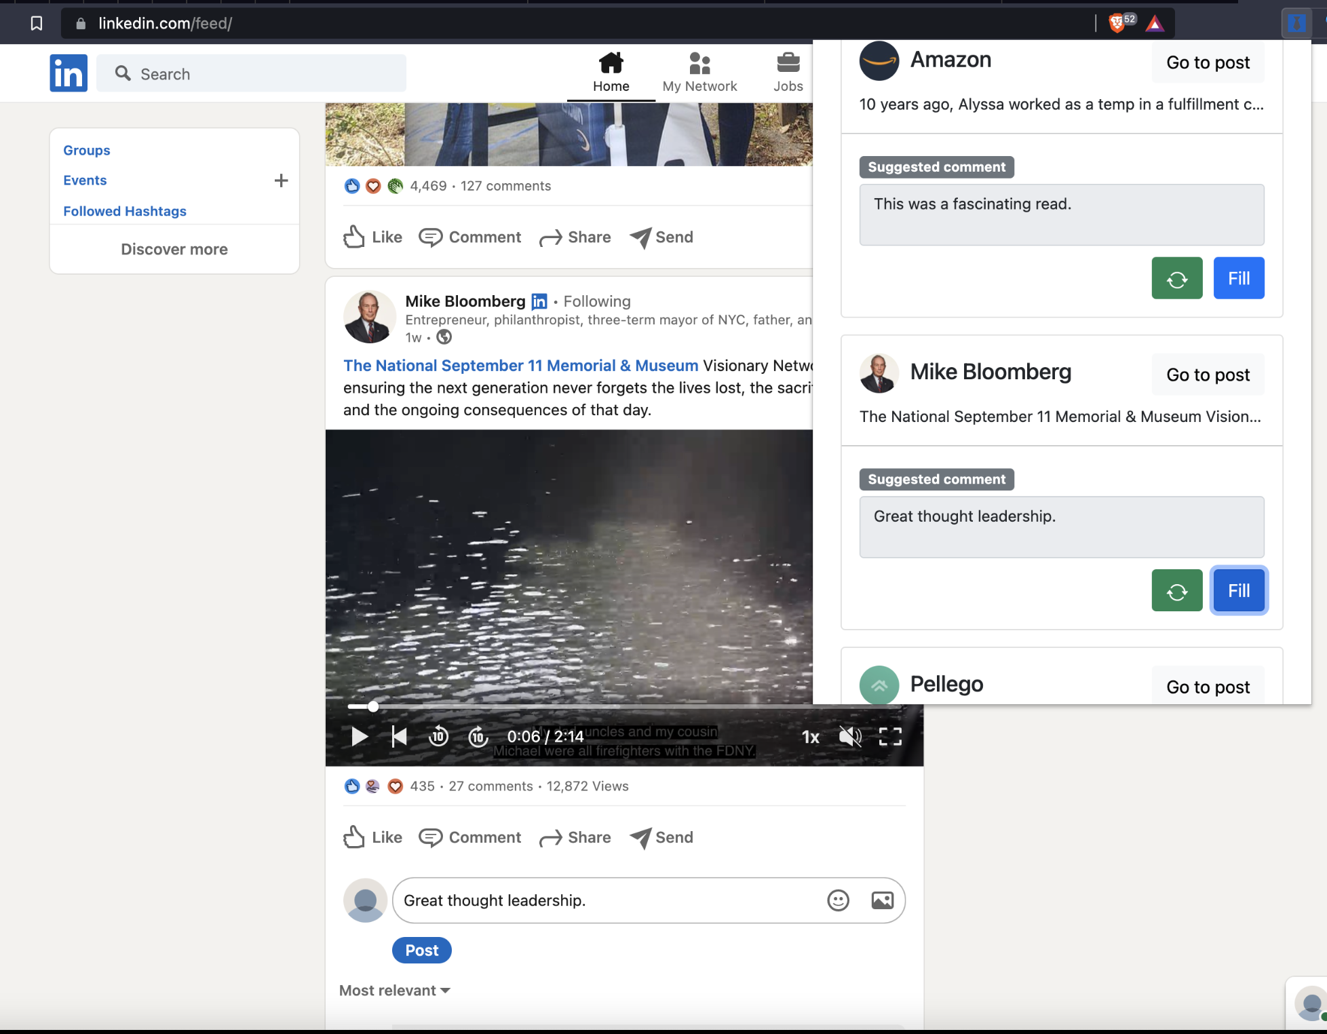This screenshot has width=1327, height=1034.
Task: Add a new event with the plus icon
Action: pos(281,180)
